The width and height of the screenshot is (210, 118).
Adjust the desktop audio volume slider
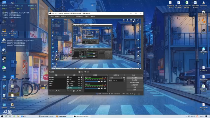pos(92,88)
